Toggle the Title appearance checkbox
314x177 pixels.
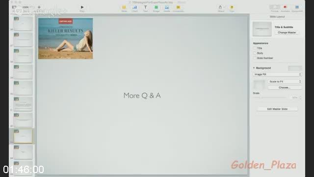click(x=255, y=48)
